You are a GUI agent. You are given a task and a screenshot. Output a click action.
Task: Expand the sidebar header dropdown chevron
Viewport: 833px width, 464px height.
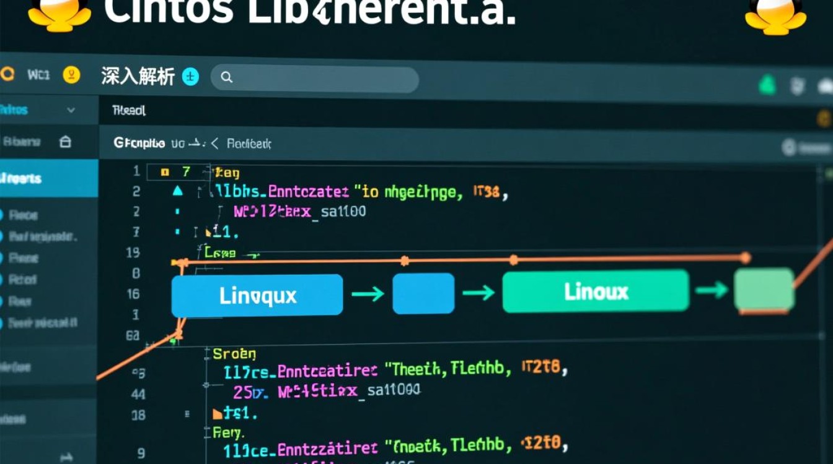[x=71, y=110]
